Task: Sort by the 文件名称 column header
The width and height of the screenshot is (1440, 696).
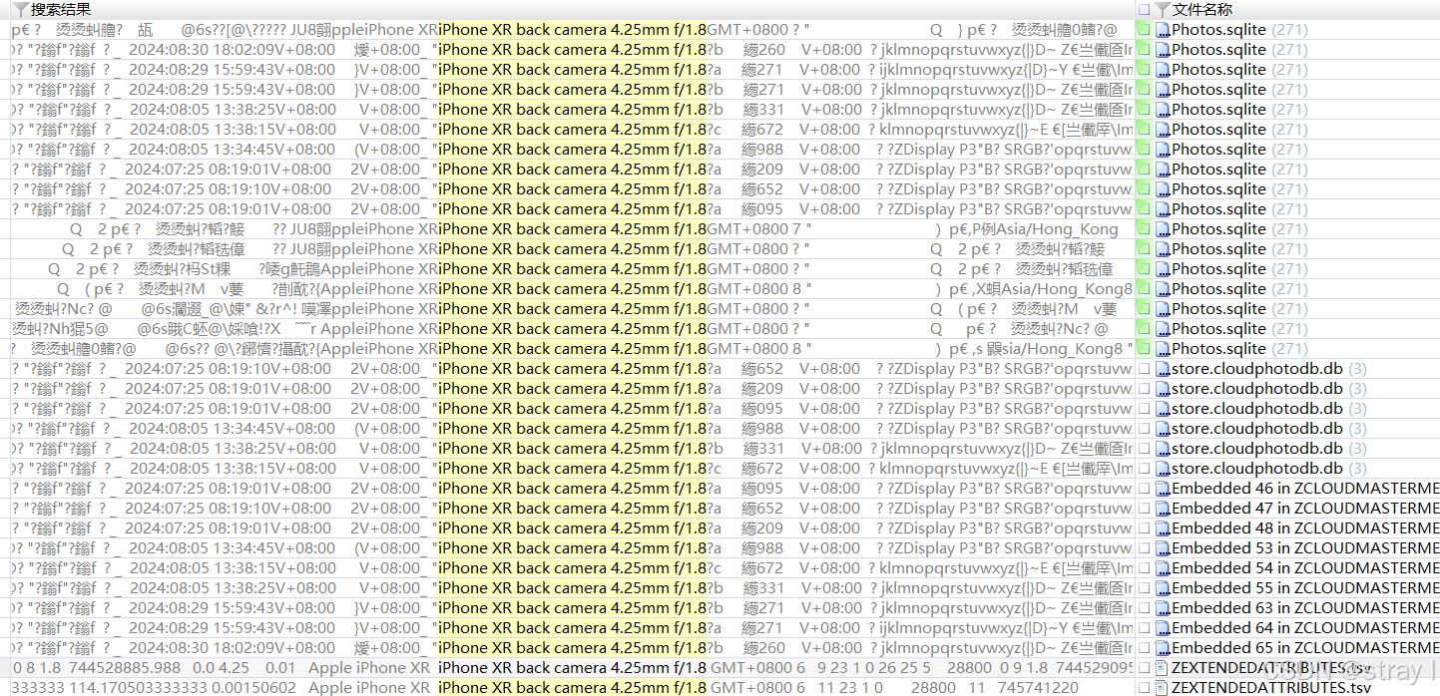Action: (x=1202, y=9)
